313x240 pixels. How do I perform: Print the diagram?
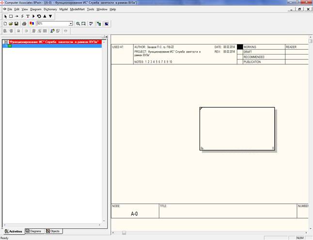(24, 24)
